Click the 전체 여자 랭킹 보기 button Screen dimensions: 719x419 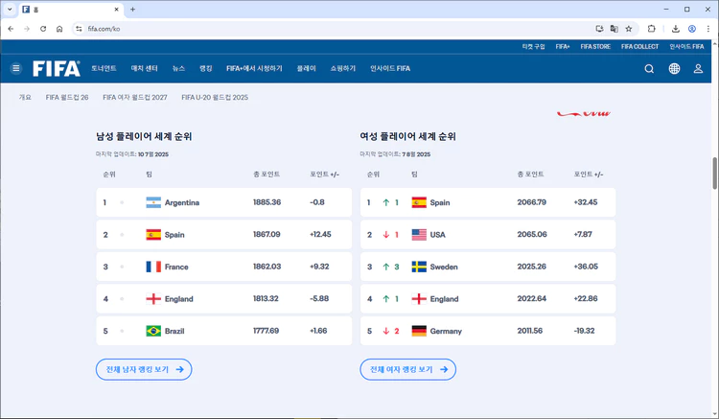(x=407, y=369)
